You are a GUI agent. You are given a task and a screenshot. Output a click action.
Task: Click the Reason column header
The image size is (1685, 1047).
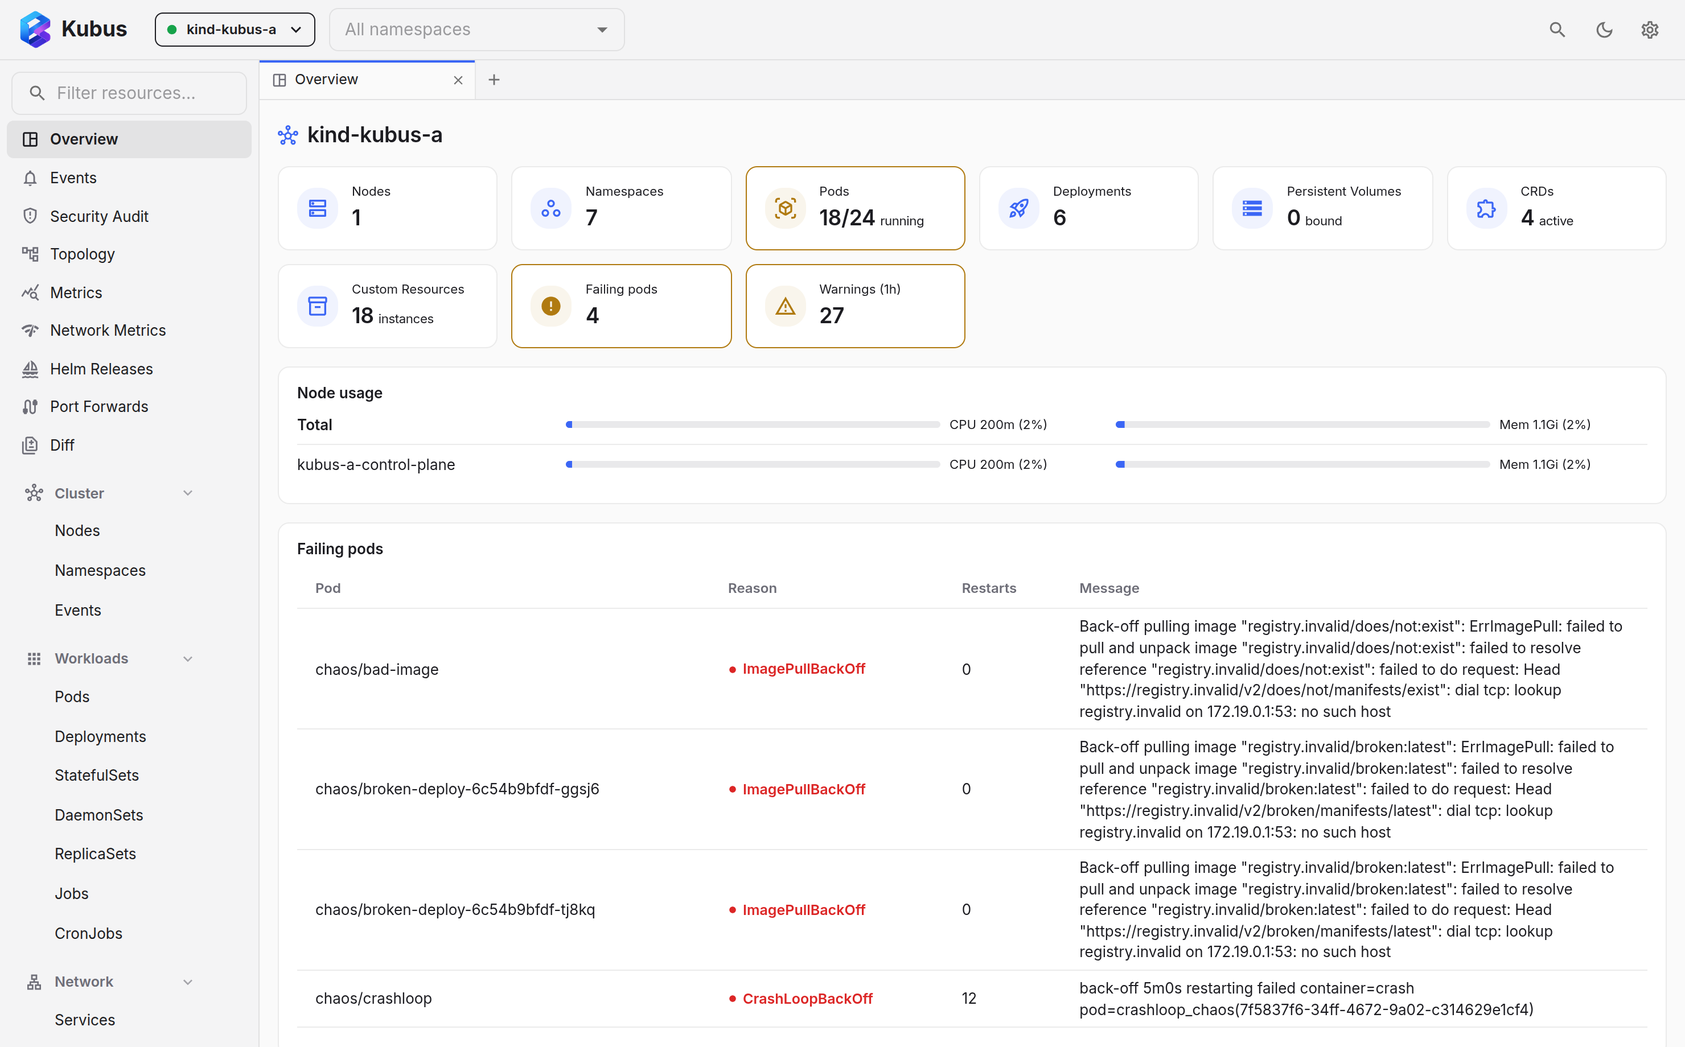[752, 588]
